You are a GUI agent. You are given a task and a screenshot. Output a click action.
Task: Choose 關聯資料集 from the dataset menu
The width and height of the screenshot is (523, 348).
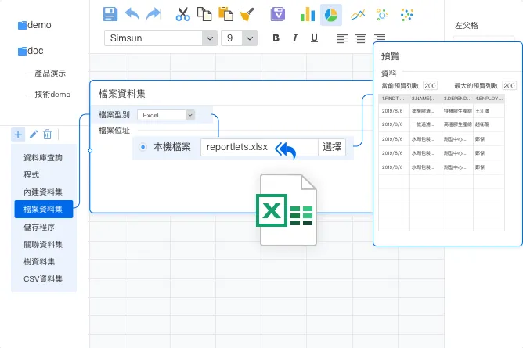click(44, 245)
